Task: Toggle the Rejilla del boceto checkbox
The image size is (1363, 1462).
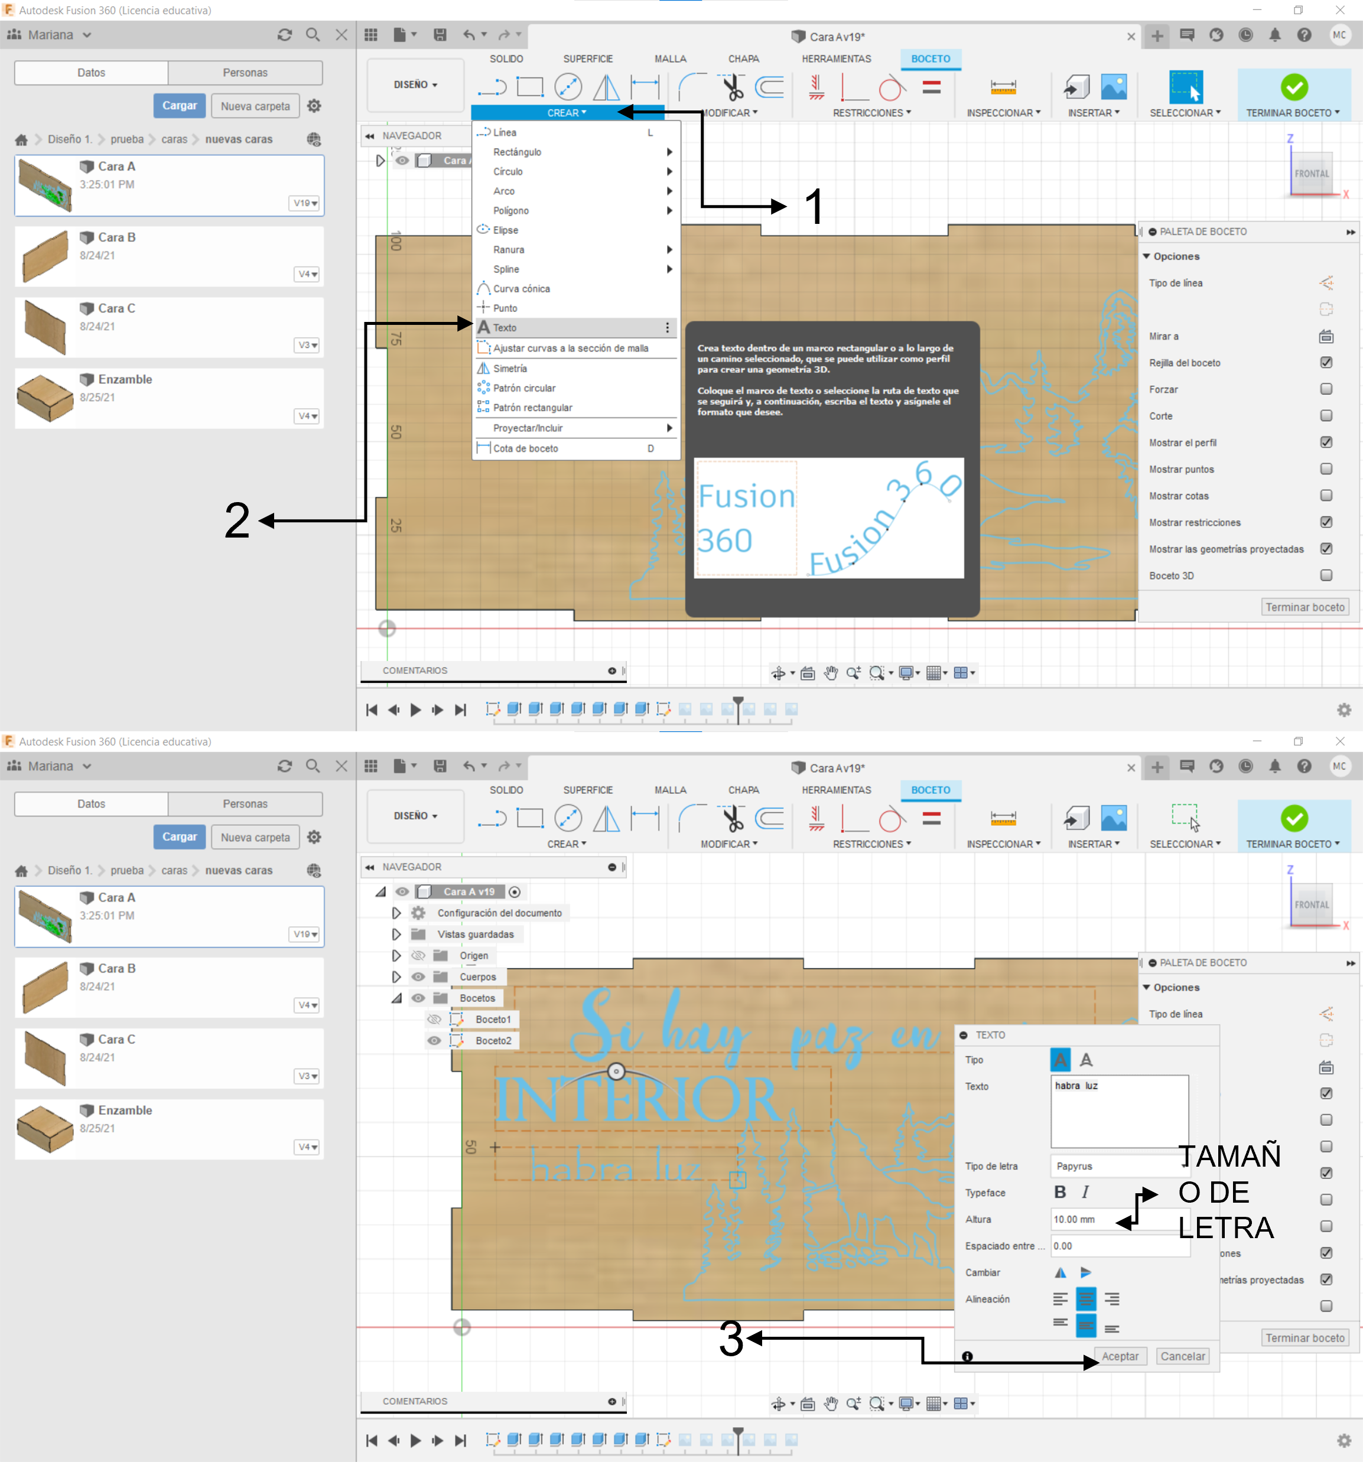Action: [x=1326, y=363]
